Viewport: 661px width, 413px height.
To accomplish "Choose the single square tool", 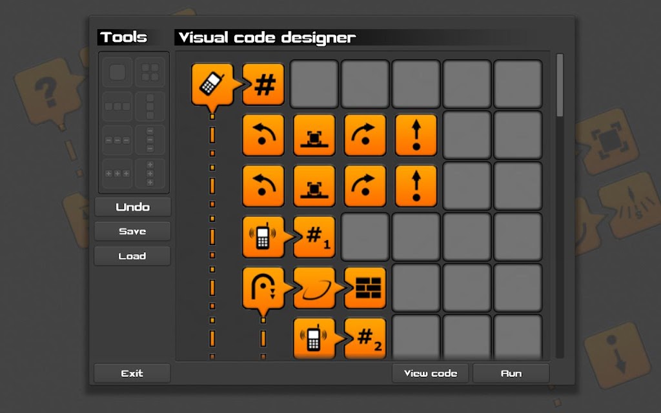I will click(x=117, y=72).
